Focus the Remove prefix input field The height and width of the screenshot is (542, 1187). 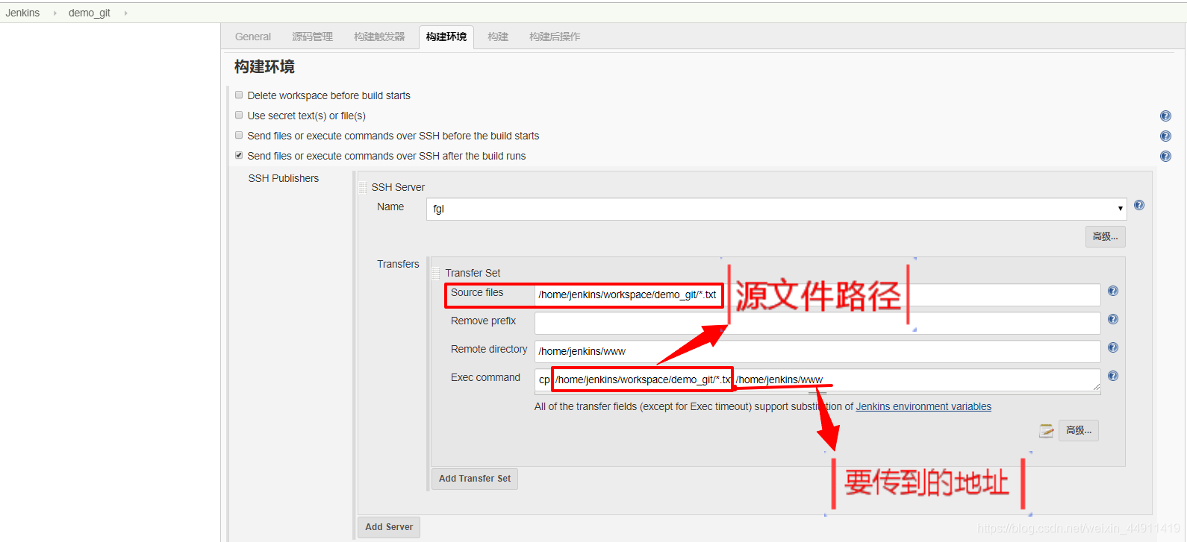pyautogui.click(x=817, y=323)
